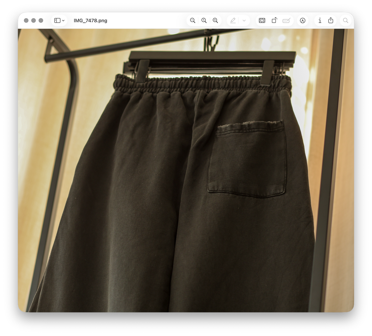Click the sidebar view button
This screenshot has height=336, width=372.
[x=57, y=20]
